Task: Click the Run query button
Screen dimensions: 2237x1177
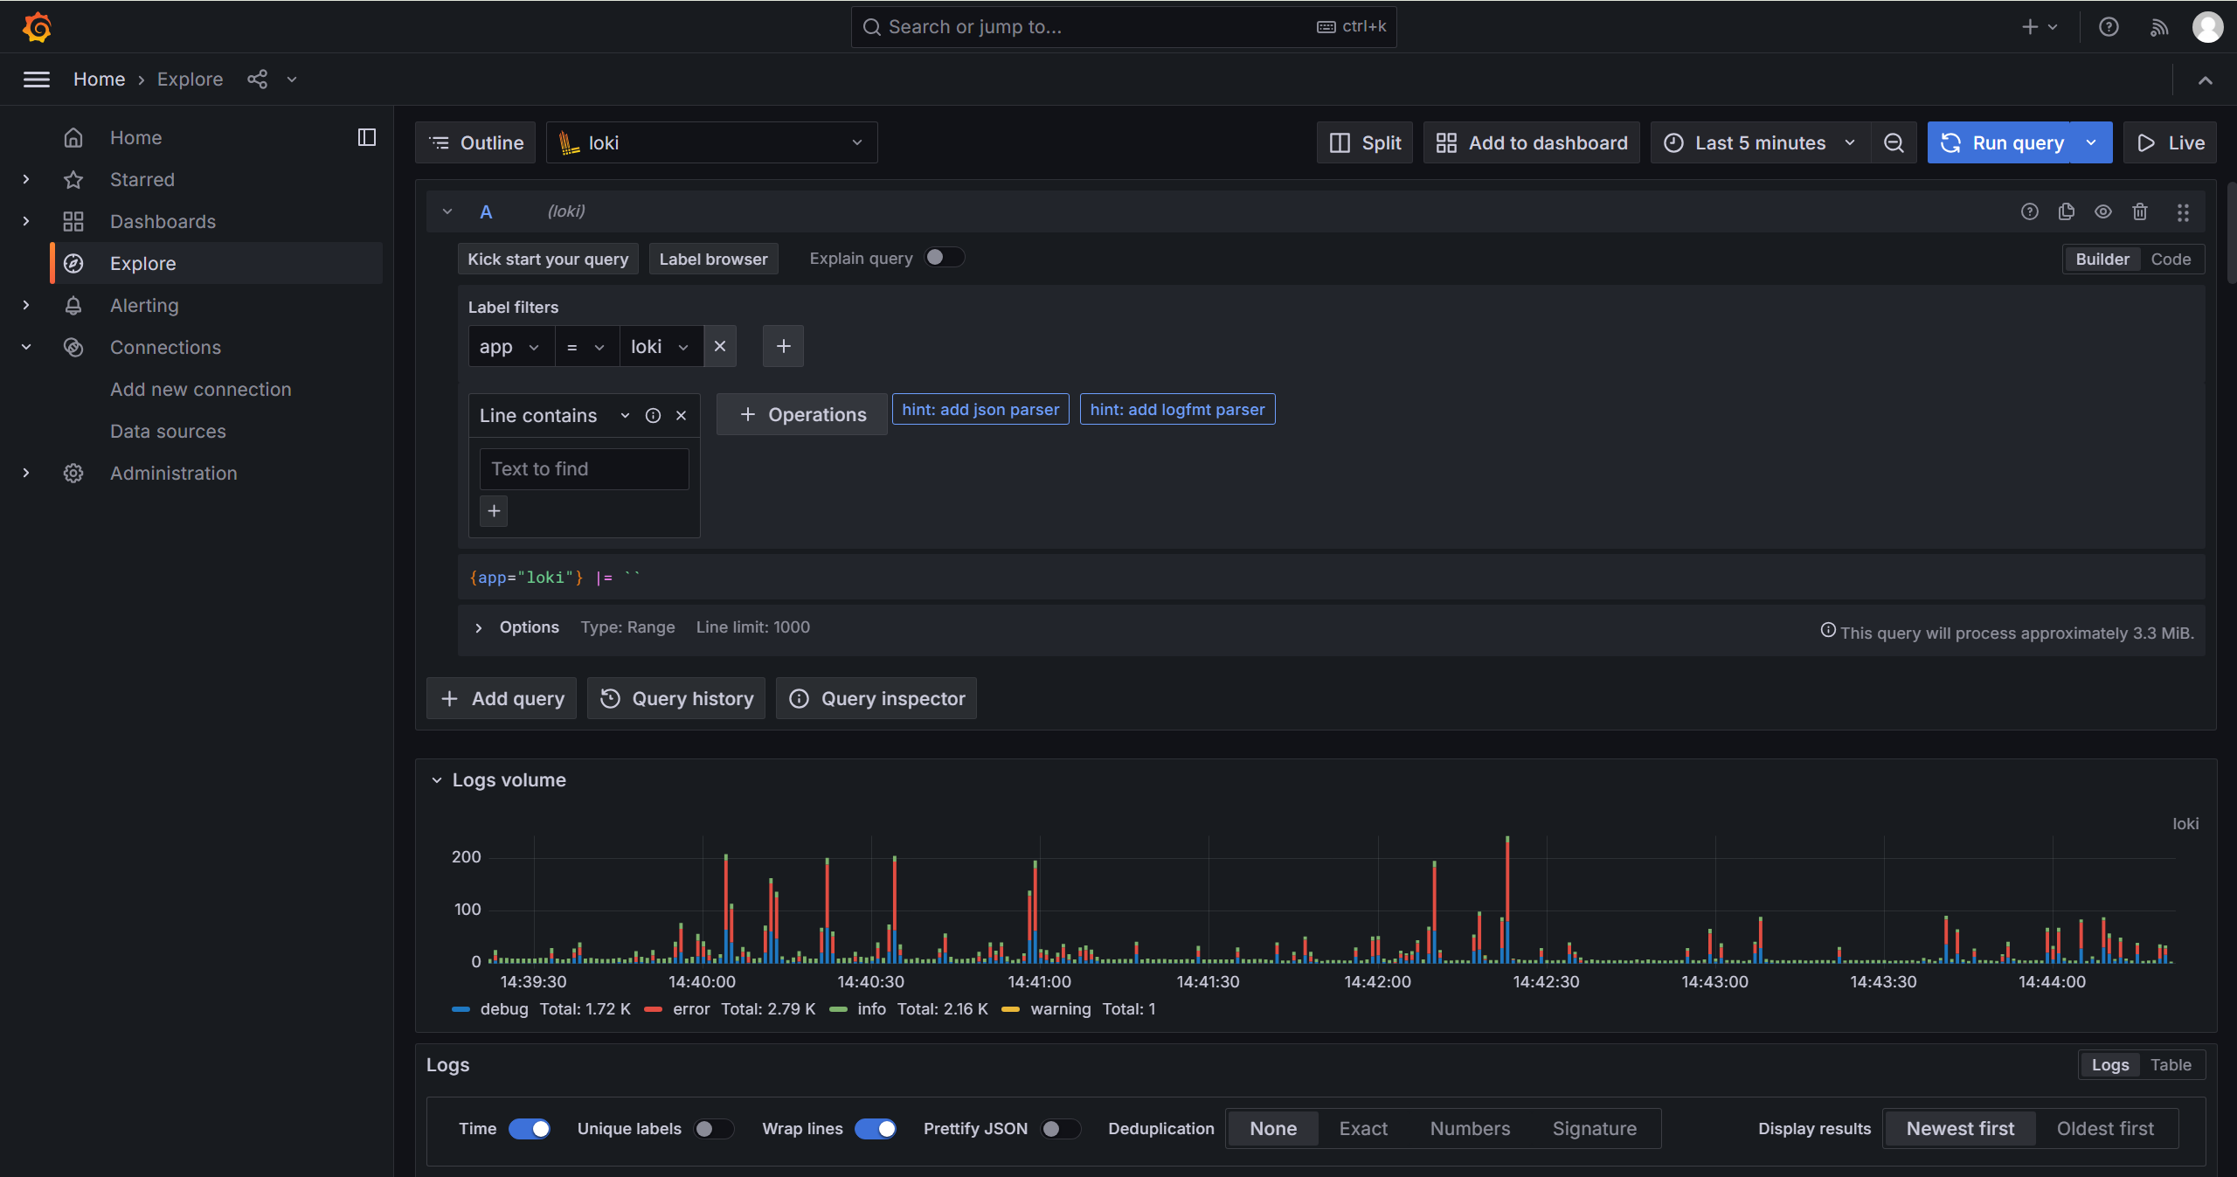Action: click(x=2000, y=142)
